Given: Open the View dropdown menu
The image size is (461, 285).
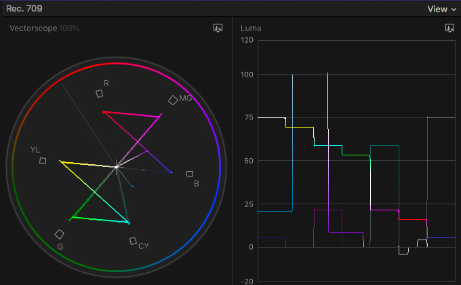Looking at the screenshot, I should point(442,9).
